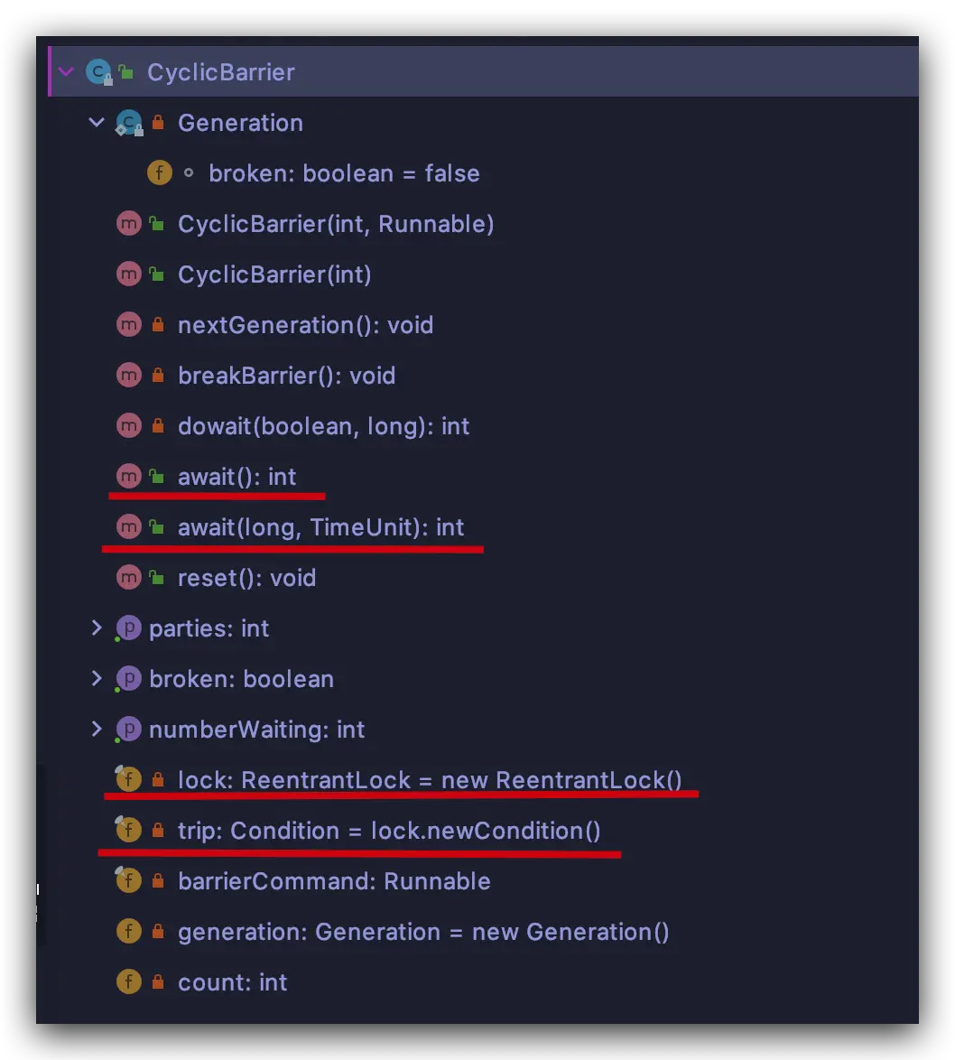Select the CyclicBarrier(int, Runnable) constructor

(335, 224)
